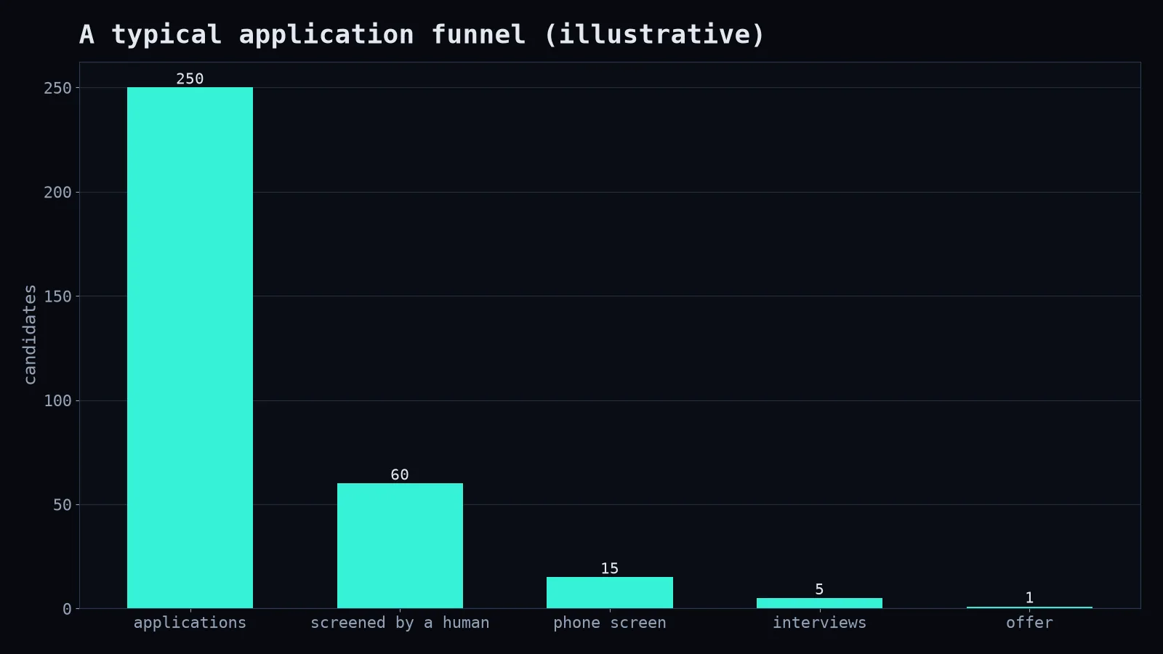Click the value label 5 above interviews
Screen dimensions: 1163x654
click(x=819, y=589)
